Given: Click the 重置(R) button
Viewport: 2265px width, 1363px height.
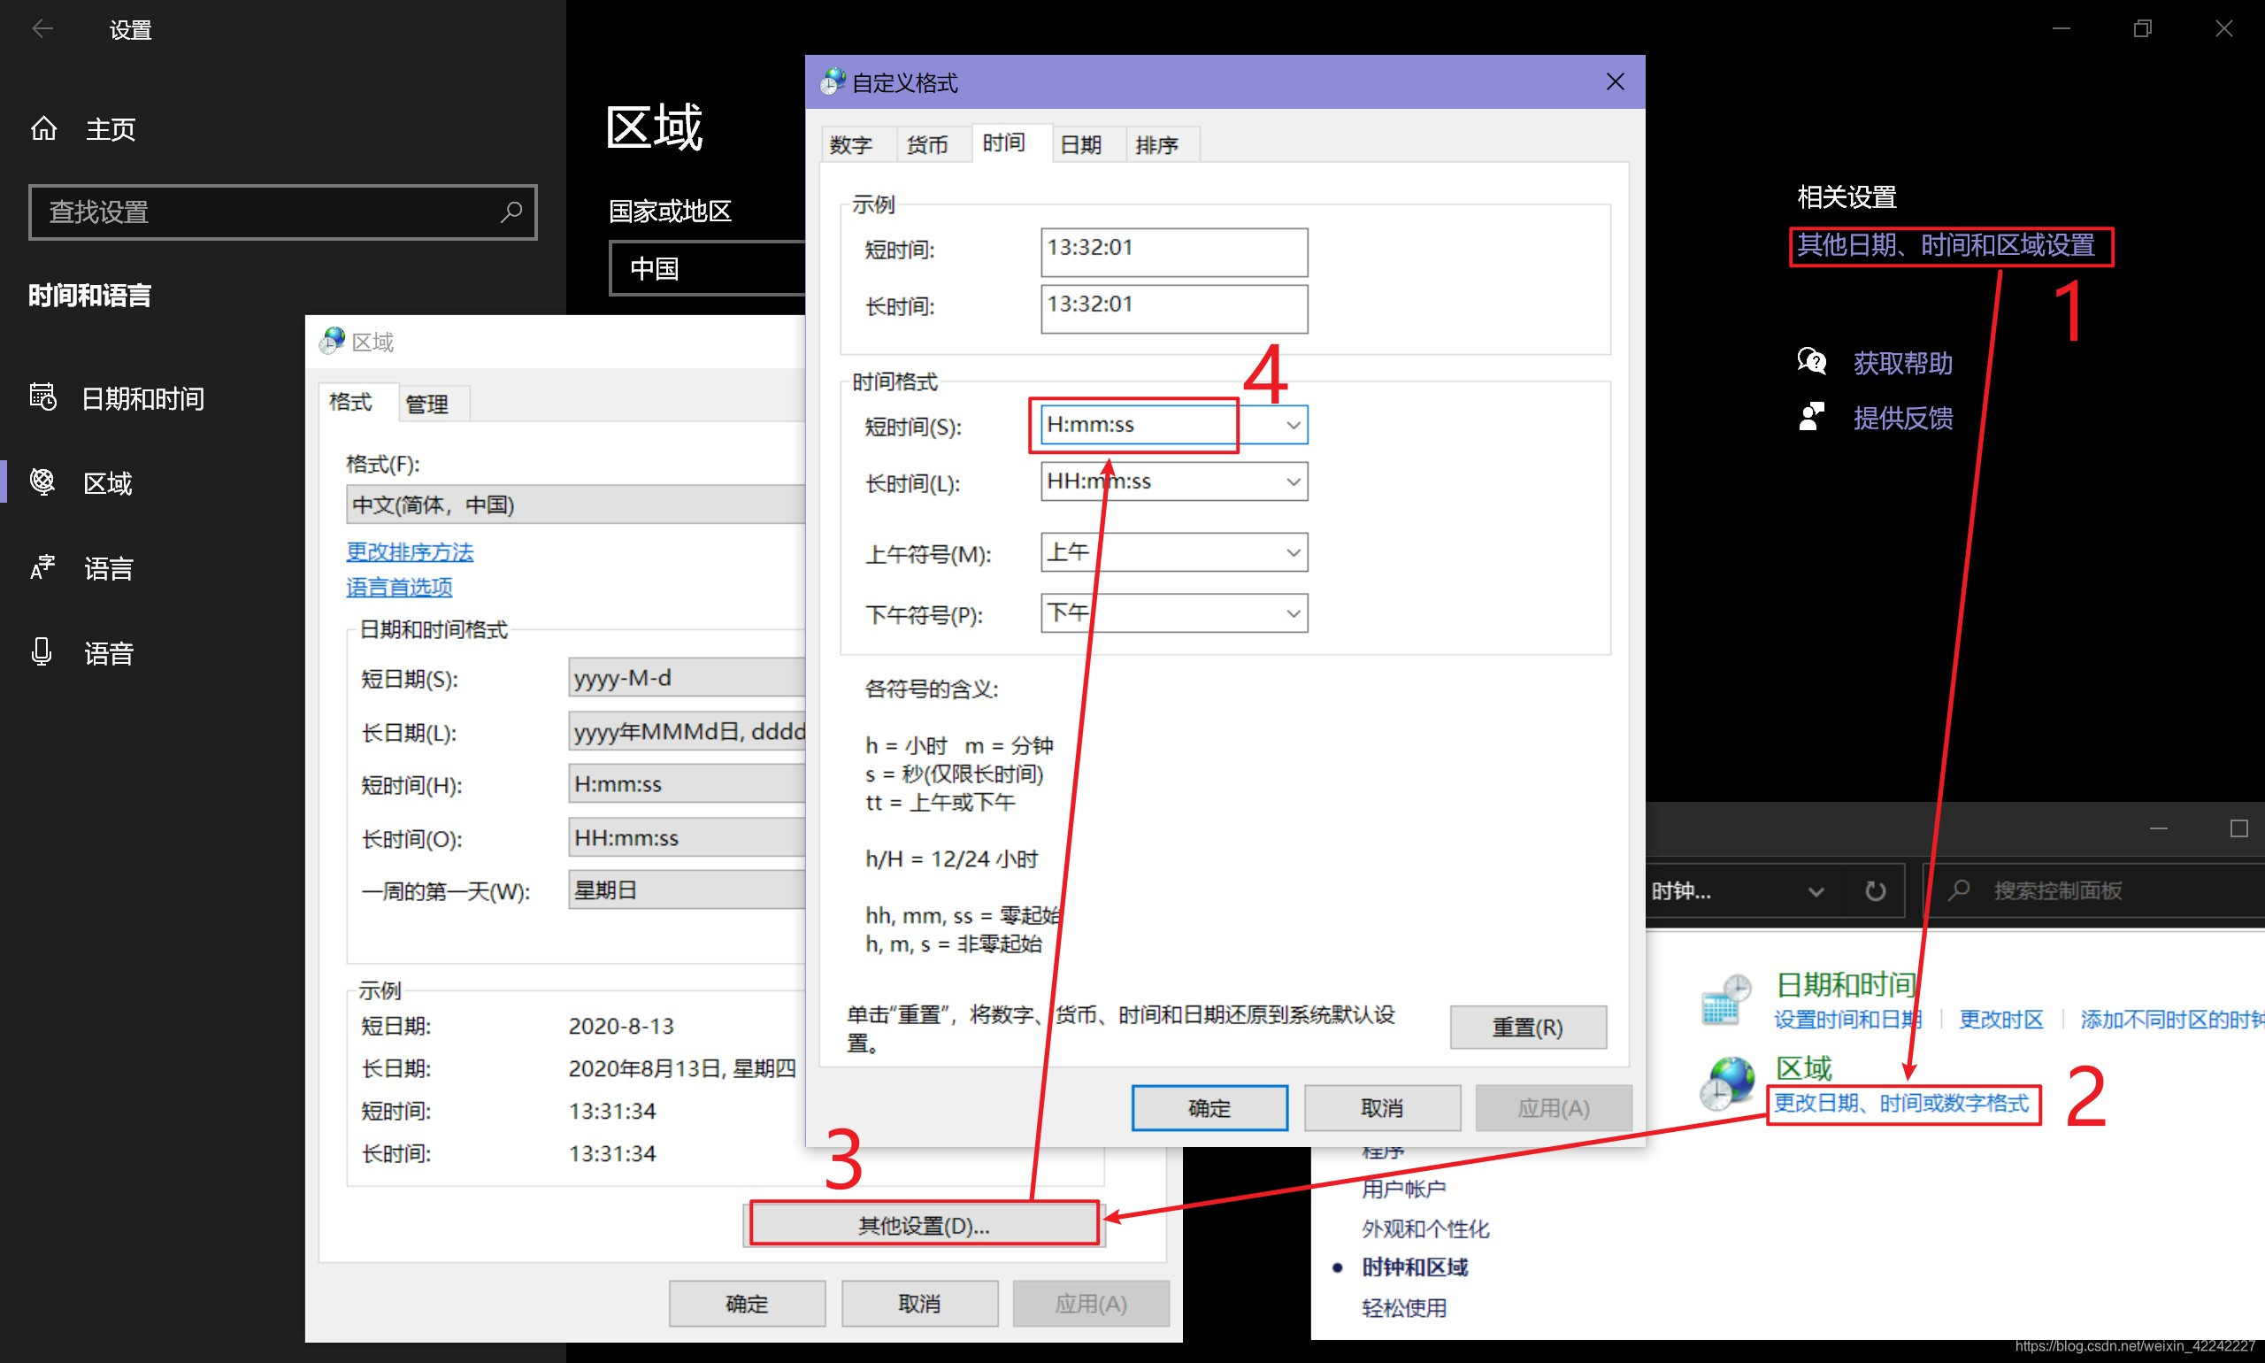Looking at the screenshot, I should tap(1528, 1027).
